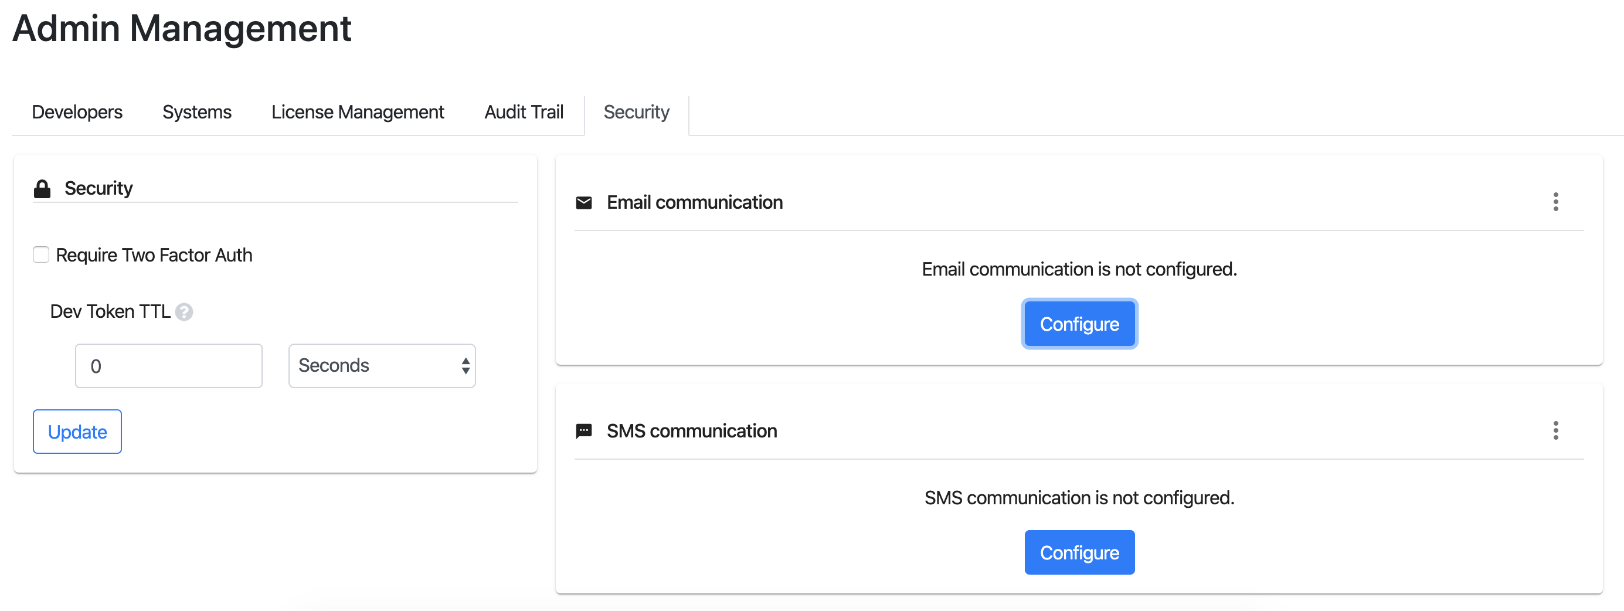Open the Systems tab
The image size is (1624, 611).
click(x=196, y=112)
